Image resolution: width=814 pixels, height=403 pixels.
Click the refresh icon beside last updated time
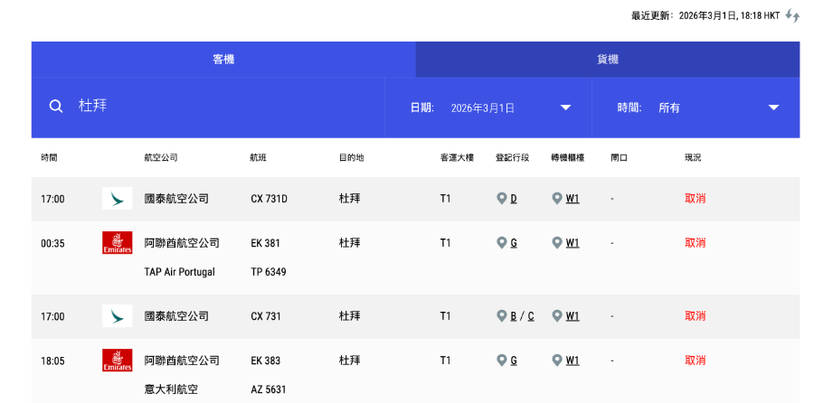[x=792, y=15]
